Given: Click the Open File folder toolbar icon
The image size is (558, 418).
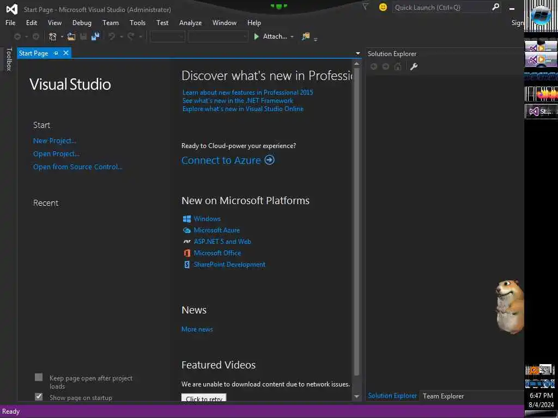Looking at the screenshot, I should pyautogui.click(x=71, y=36).
